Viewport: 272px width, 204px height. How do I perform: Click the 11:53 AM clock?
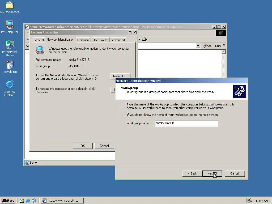coord(262,201)
